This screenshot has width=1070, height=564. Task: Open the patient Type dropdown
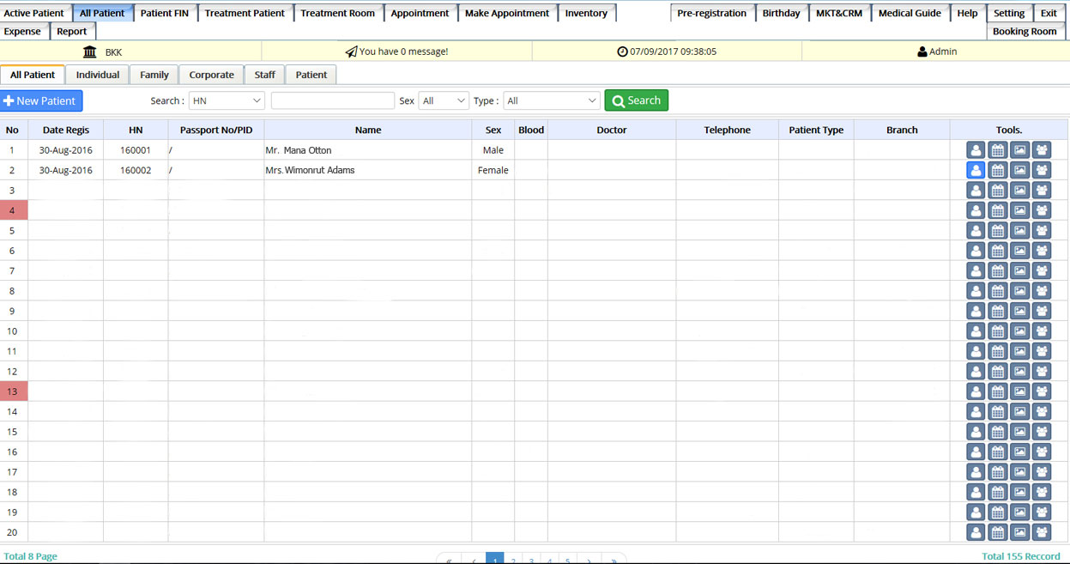point(551,101)
